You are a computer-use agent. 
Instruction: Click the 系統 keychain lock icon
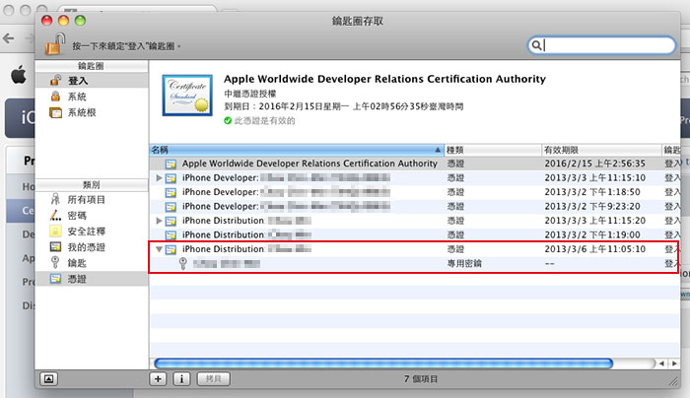tap(55, 97)
